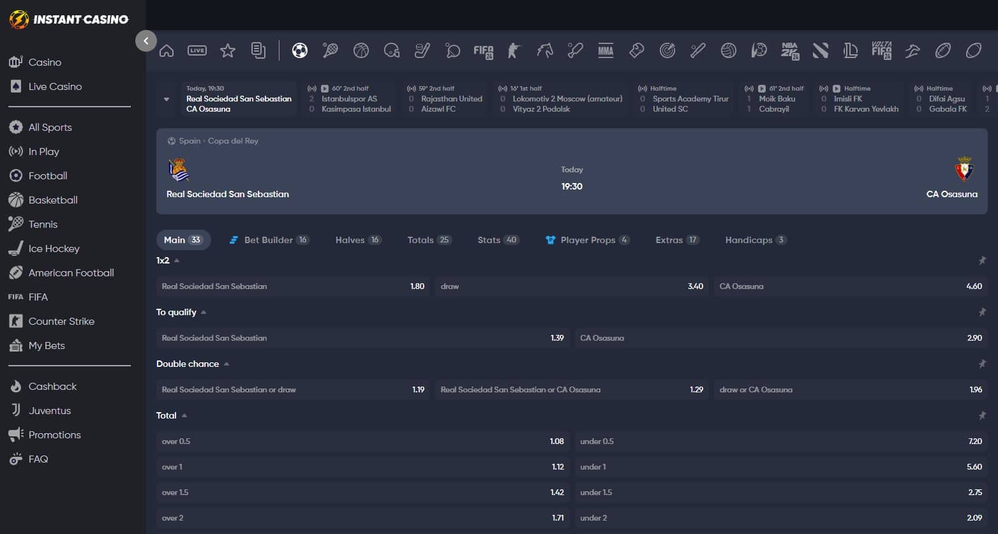Open favorites star icon
The width and height of the screenshot is (998, 534).
coord(228,50)
